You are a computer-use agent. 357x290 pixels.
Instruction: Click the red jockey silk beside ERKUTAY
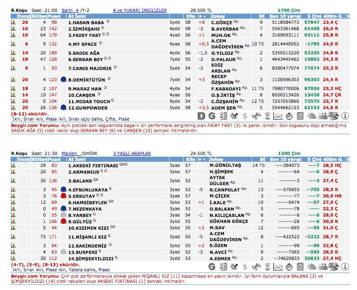coord(63,196)
